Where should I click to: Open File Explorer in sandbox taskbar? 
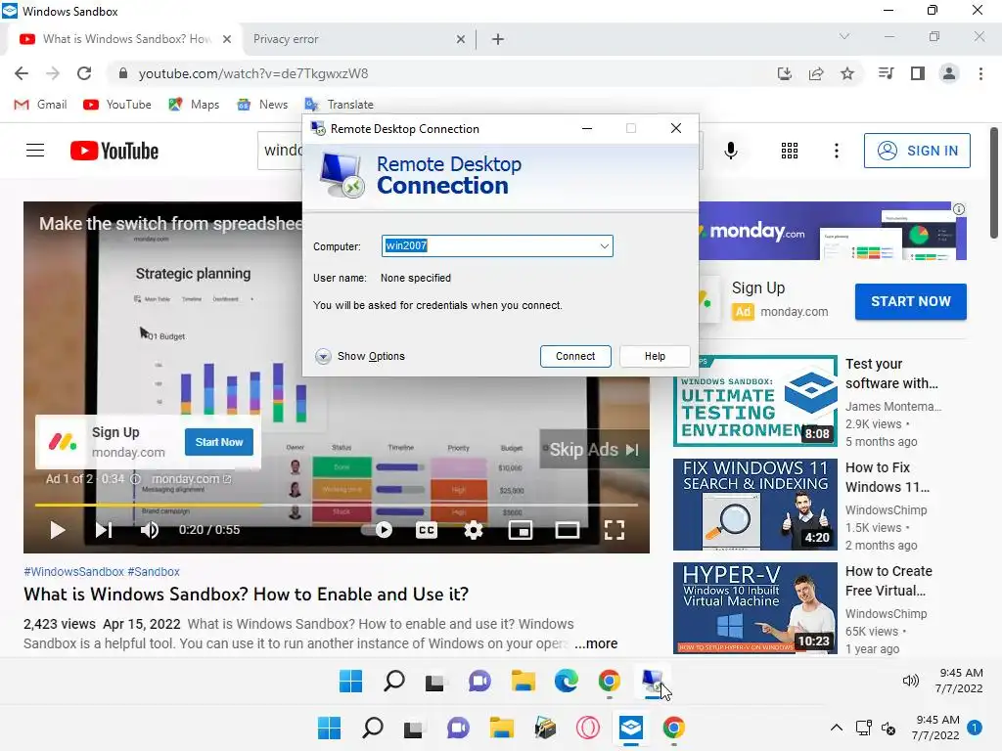click(x=523, y=681)
